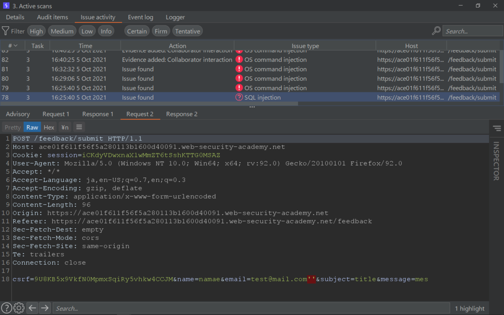Switch to the Issue activity tab

(x=98, y=17)
